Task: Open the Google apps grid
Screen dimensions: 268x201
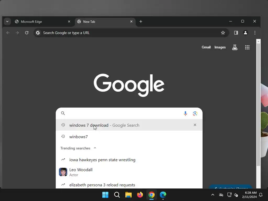Action: (x=247, y=47)
